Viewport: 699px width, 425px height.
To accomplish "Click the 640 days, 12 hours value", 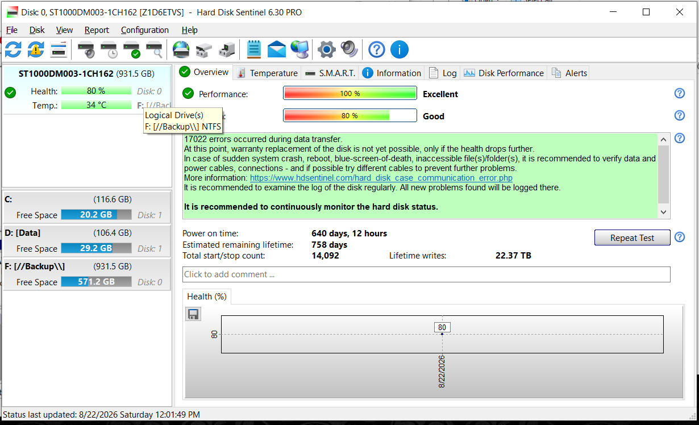I will pyautogui.click(x=349, y=234).
